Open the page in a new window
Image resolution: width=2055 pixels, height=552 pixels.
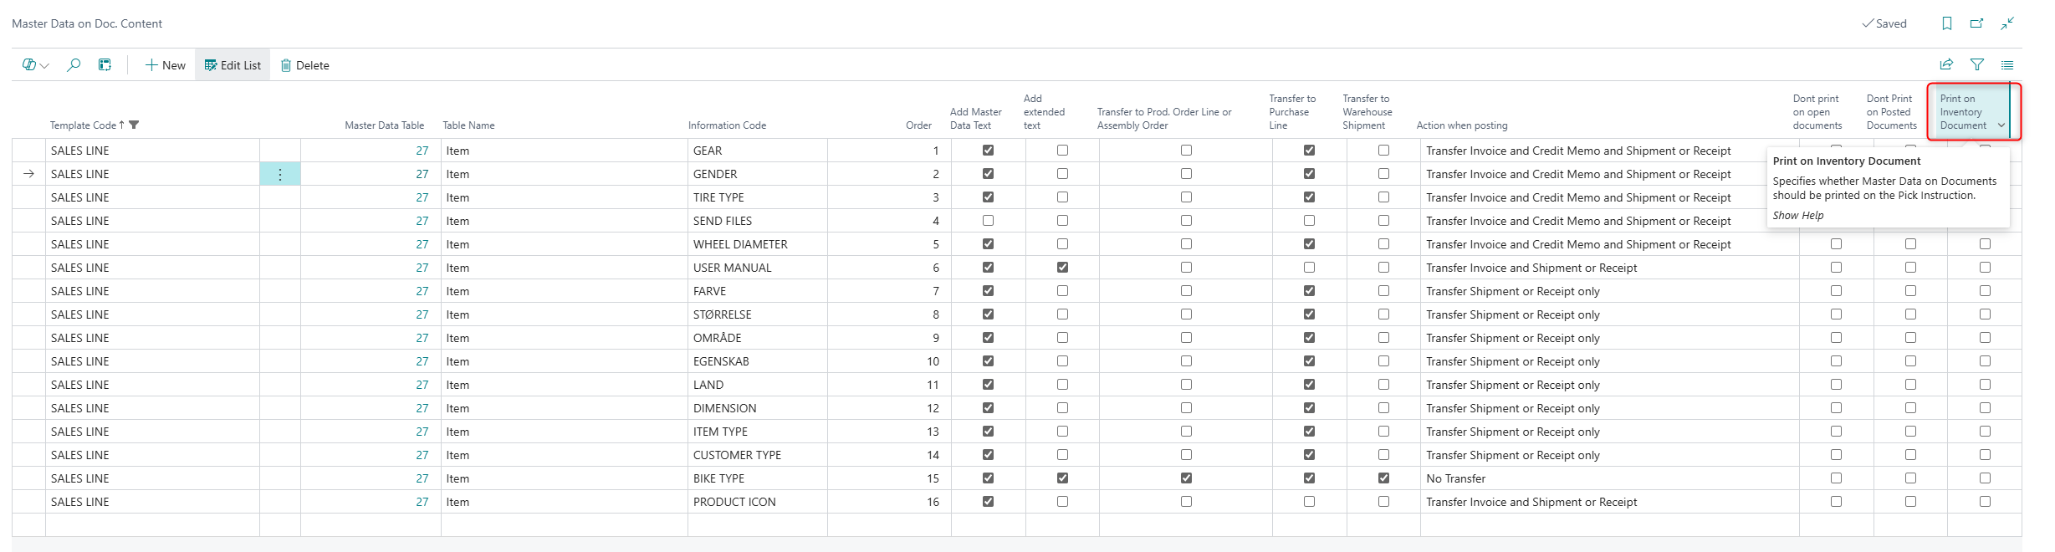[x=1977, y=23]
